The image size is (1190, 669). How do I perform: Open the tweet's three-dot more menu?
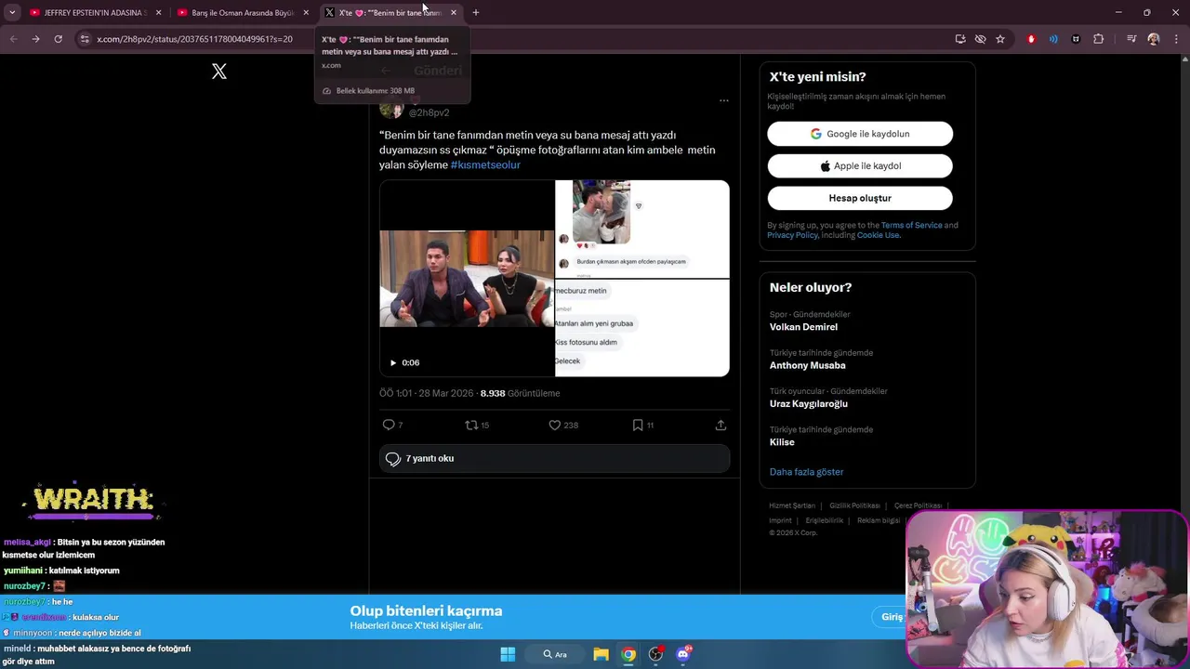coord(724,100)
